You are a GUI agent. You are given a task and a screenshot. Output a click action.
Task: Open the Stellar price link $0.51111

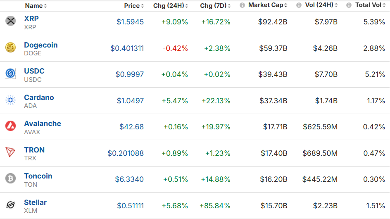click(x=130, y=206)
